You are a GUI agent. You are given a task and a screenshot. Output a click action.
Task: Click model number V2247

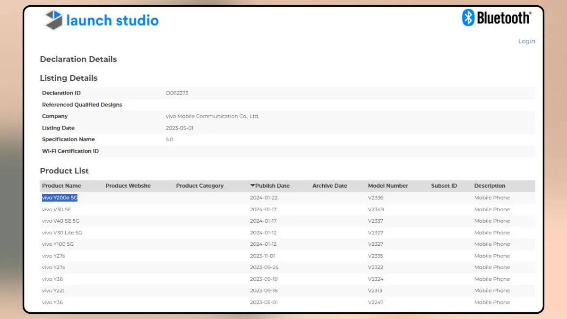(376, 302)
